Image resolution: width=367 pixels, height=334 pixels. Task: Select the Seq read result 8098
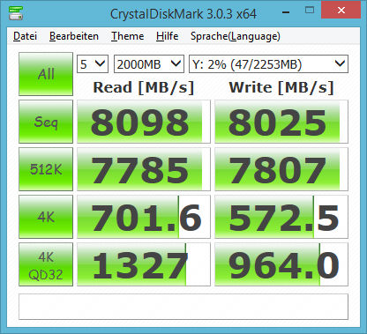click(144, 122)
